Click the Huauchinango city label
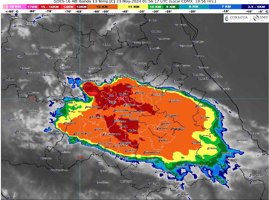The width and height of the screenshot is (269, 200). pyautogui.click(x=174, y=90)
